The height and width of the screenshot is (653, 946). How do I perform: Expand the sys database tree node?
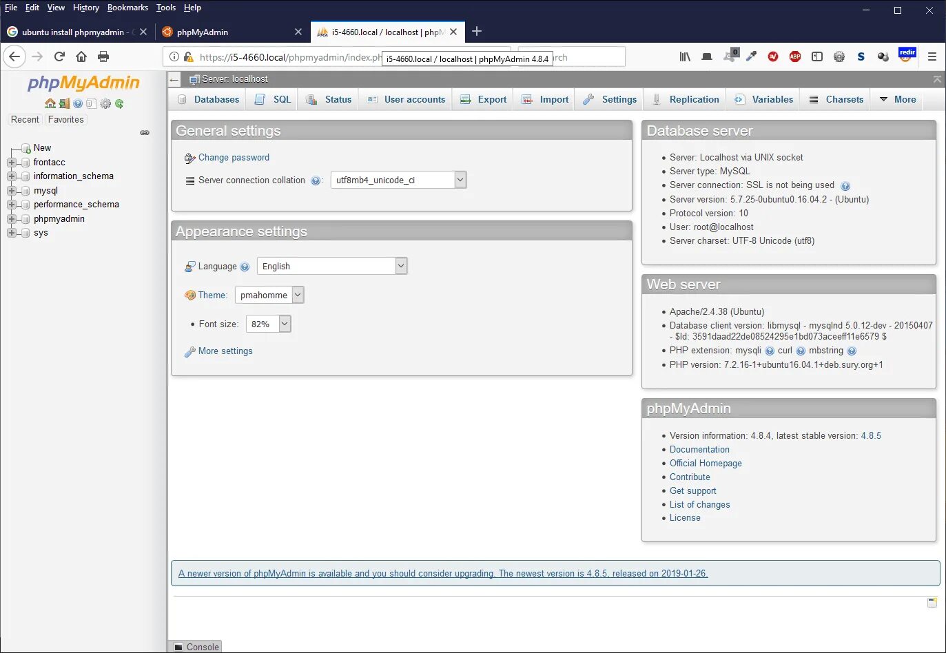tap(12, 233)
